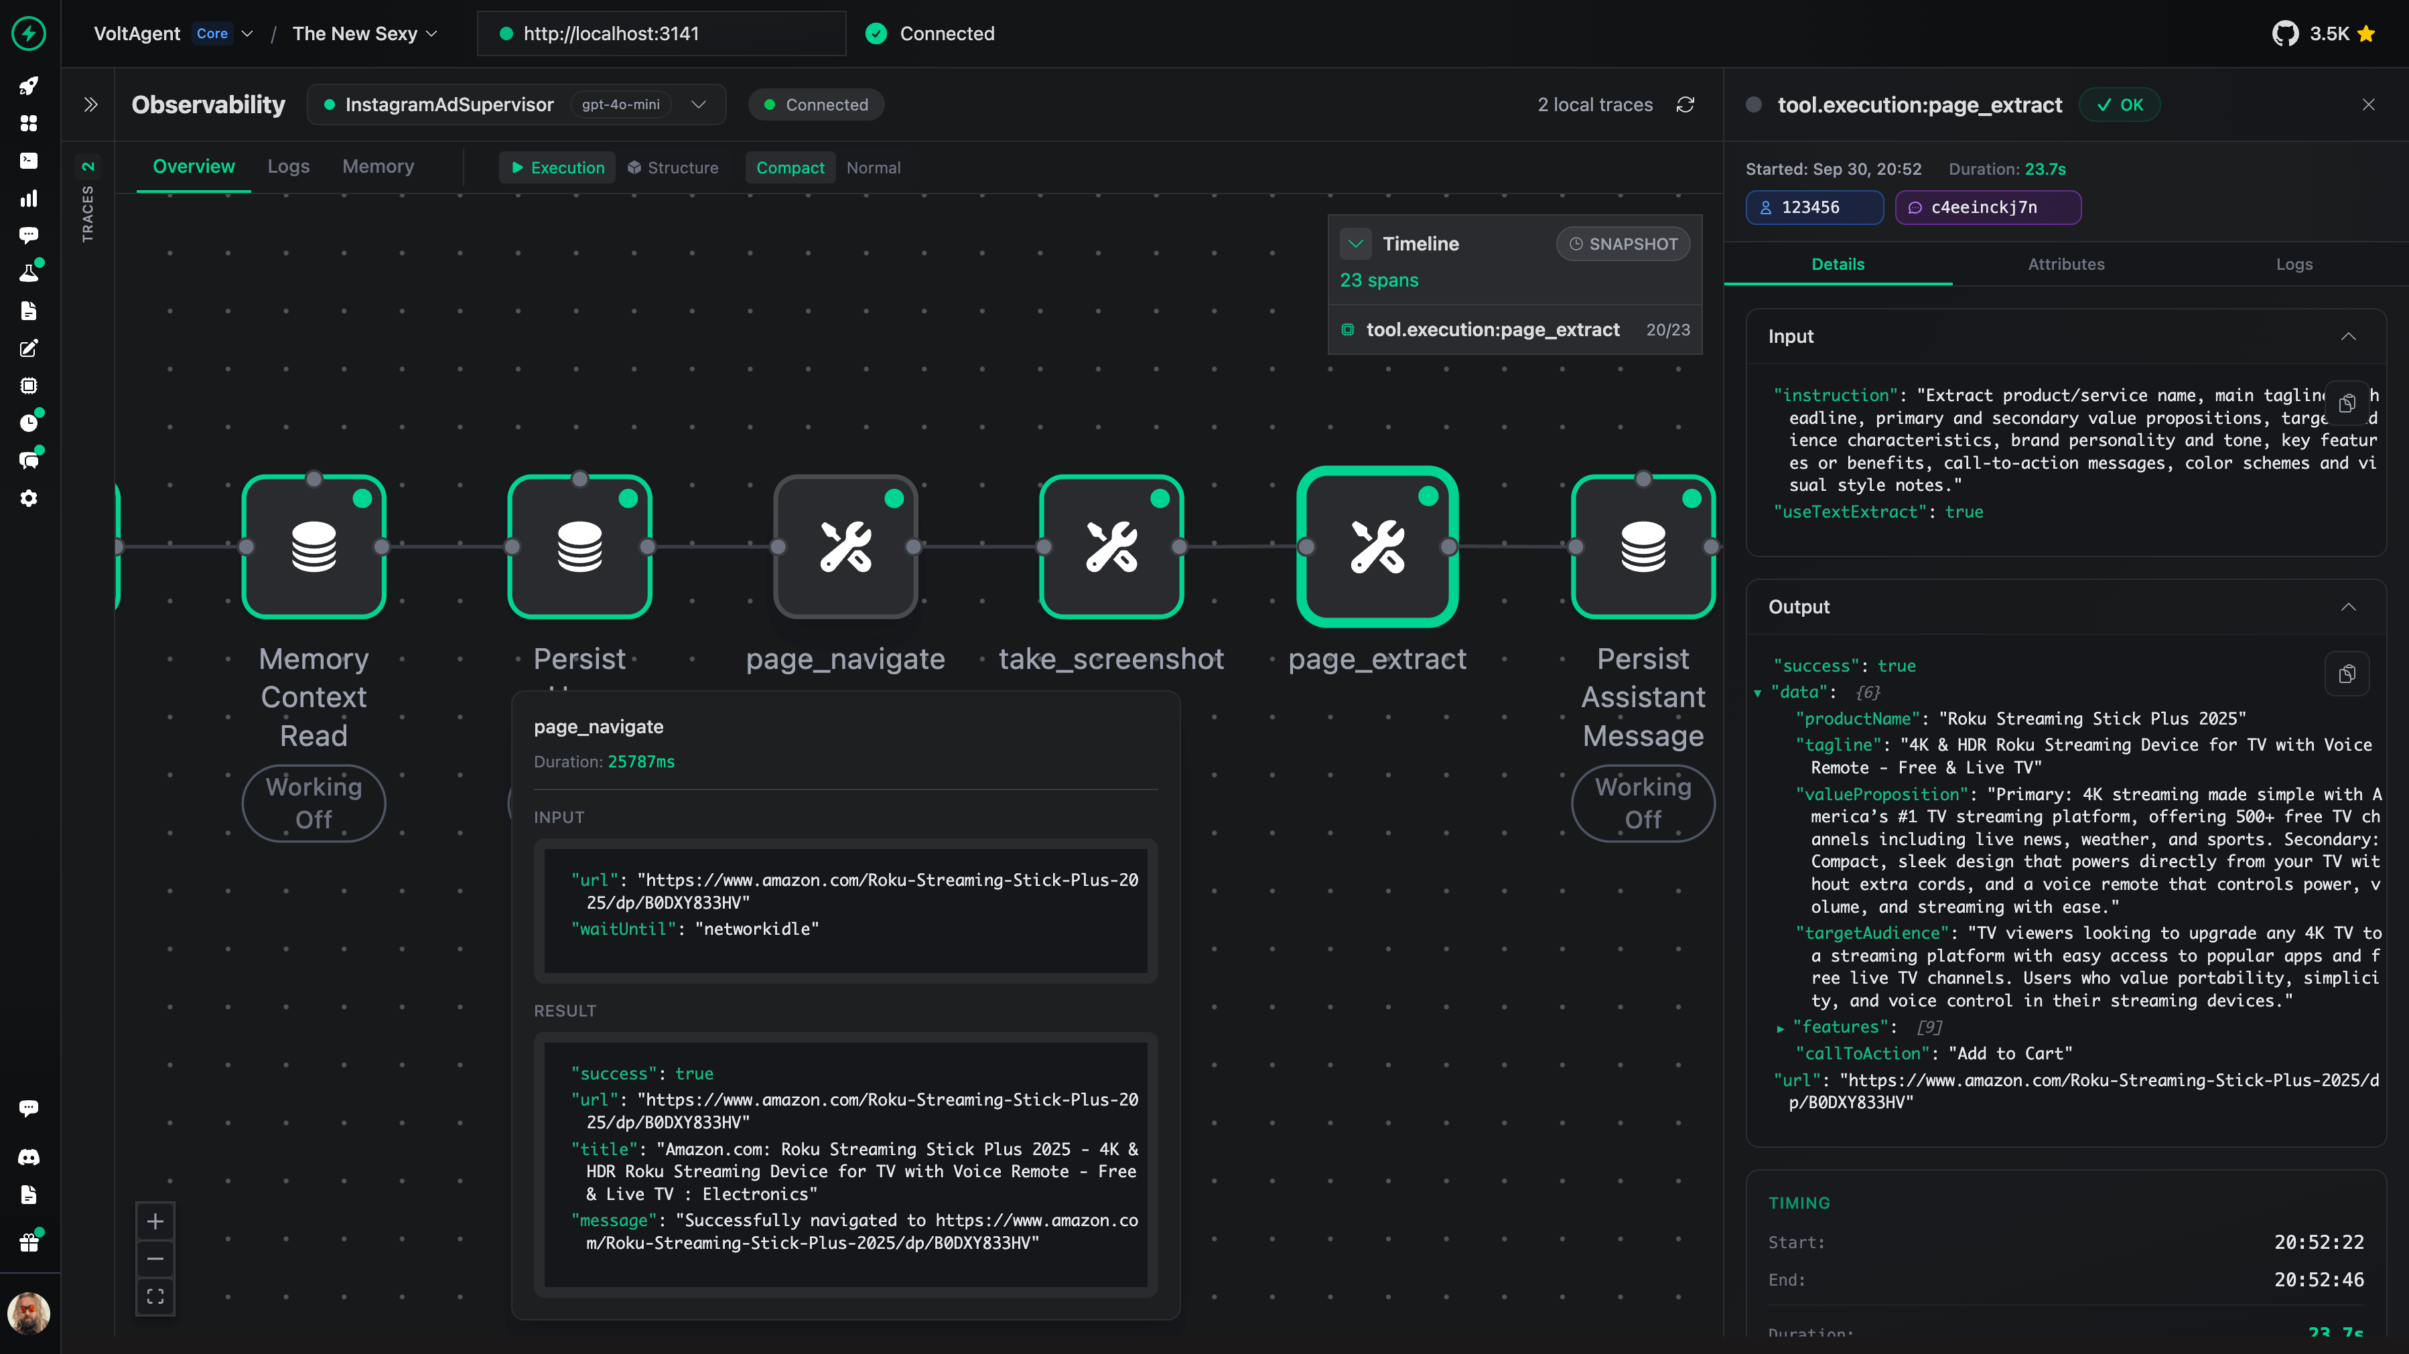Click the fit-to-view canvas icon
This screenshot has width=2409, height=1354.
tap(155, 1296)
